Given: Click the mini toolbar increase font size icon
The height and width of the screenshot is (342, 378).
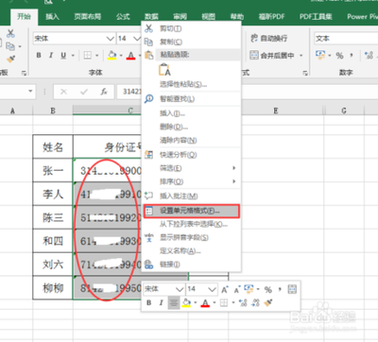Looking at the screenshot, I should 224,289.
